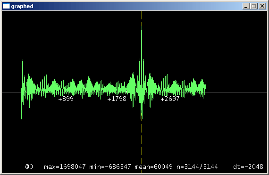Viewport: 269px width, 175px height.
Task: Click the graphed window application icon
Action: click(6, 6)
